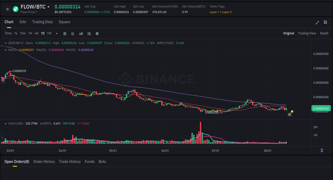Click MA(7) value 0.00000321
Image resolution: width=333 pixels, height=180 pixels.
click(x=27, y=50)
